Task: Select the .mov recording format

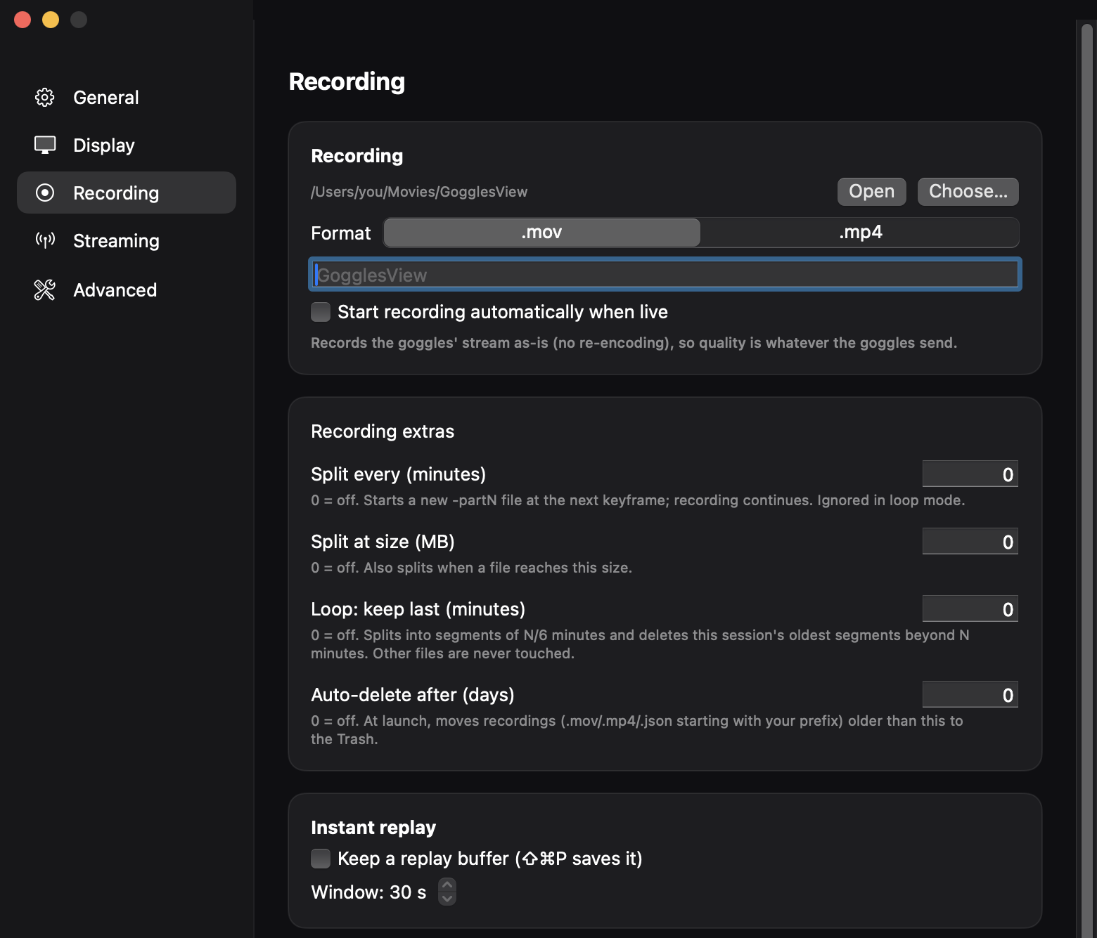Action: coord(541,233)
